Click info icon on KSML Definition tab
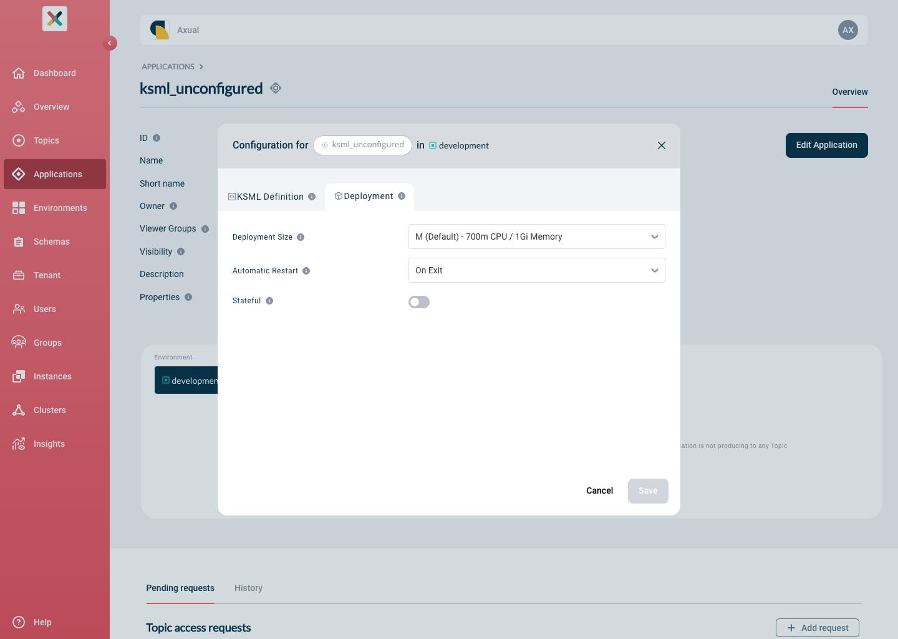898x639 pixels. click(312, 197)
